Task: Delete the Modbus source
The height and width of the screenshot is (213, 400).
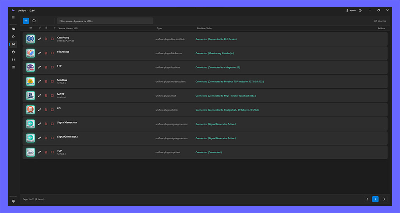Action: tap(46, 82)
